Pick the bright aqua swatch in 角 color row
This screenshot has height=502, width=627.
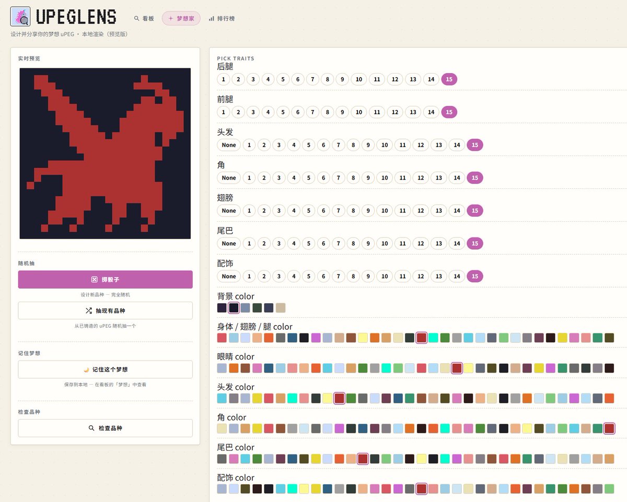(x=445, y=428)
